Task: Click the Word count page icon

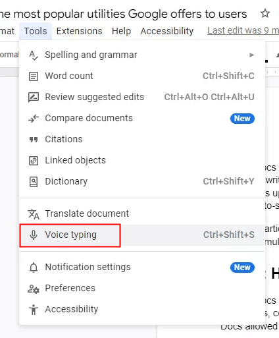Action: tap(34, 76)
